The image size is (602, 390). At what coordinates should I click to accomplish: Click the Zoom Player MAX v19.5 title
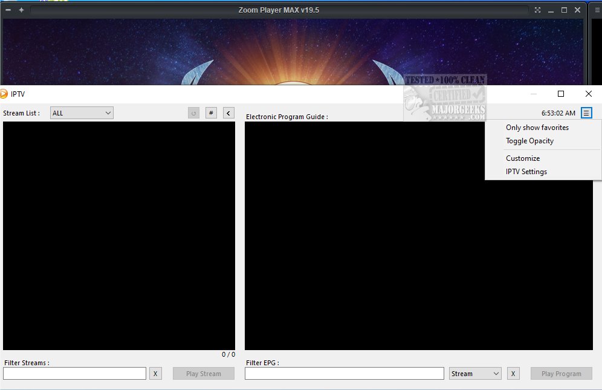coord(279,10)
